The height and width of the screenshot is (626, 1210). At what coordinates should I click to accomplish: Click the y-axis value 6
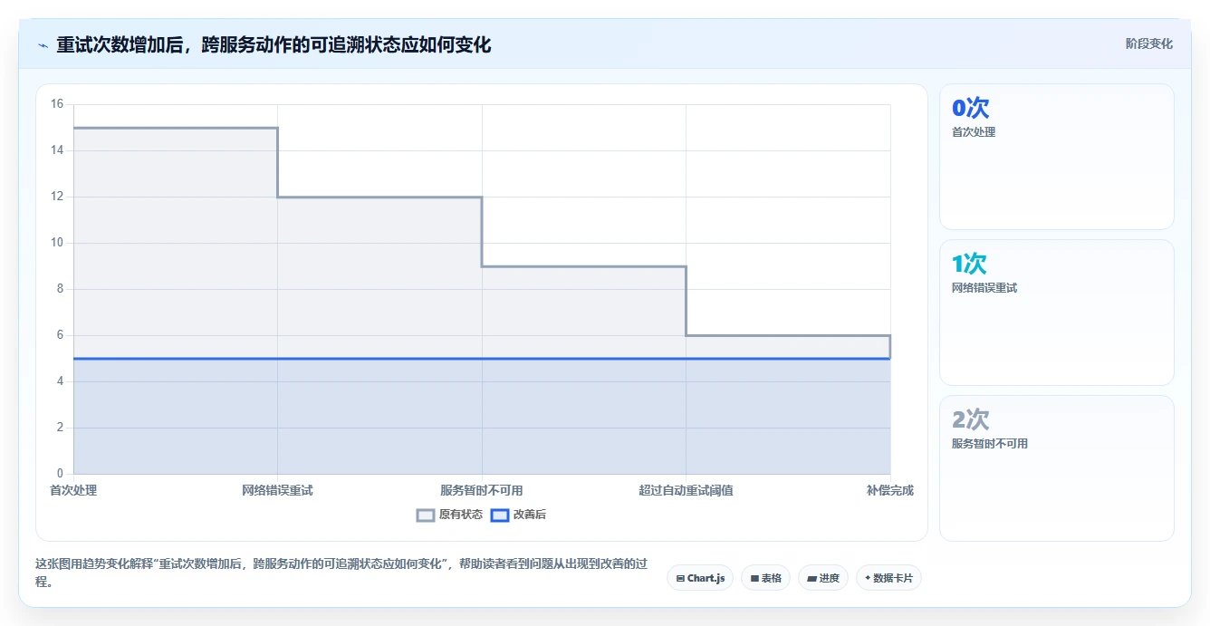coord(60,335)
